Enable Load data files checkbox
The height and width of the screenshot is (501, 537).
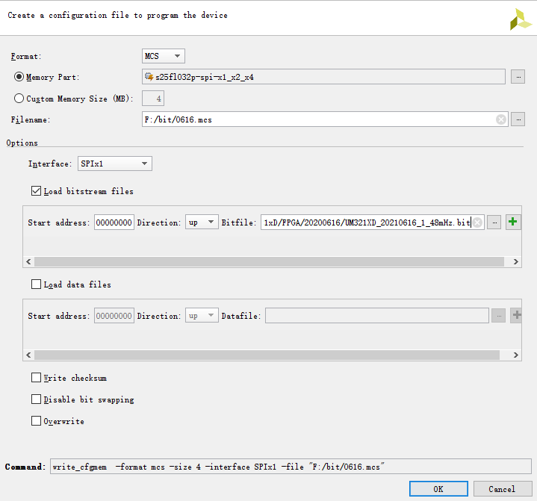36,284
